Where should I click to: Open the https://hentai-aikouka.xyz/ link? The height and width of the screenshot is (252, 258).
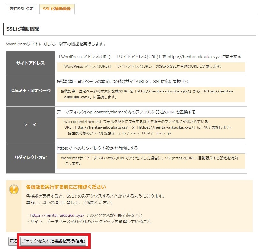click(x=57, y=215)
